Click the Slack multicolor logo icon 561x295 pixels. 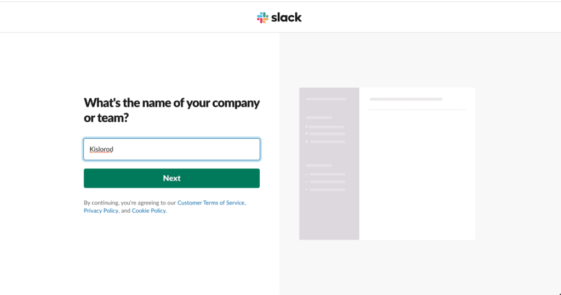click(262, 18)
